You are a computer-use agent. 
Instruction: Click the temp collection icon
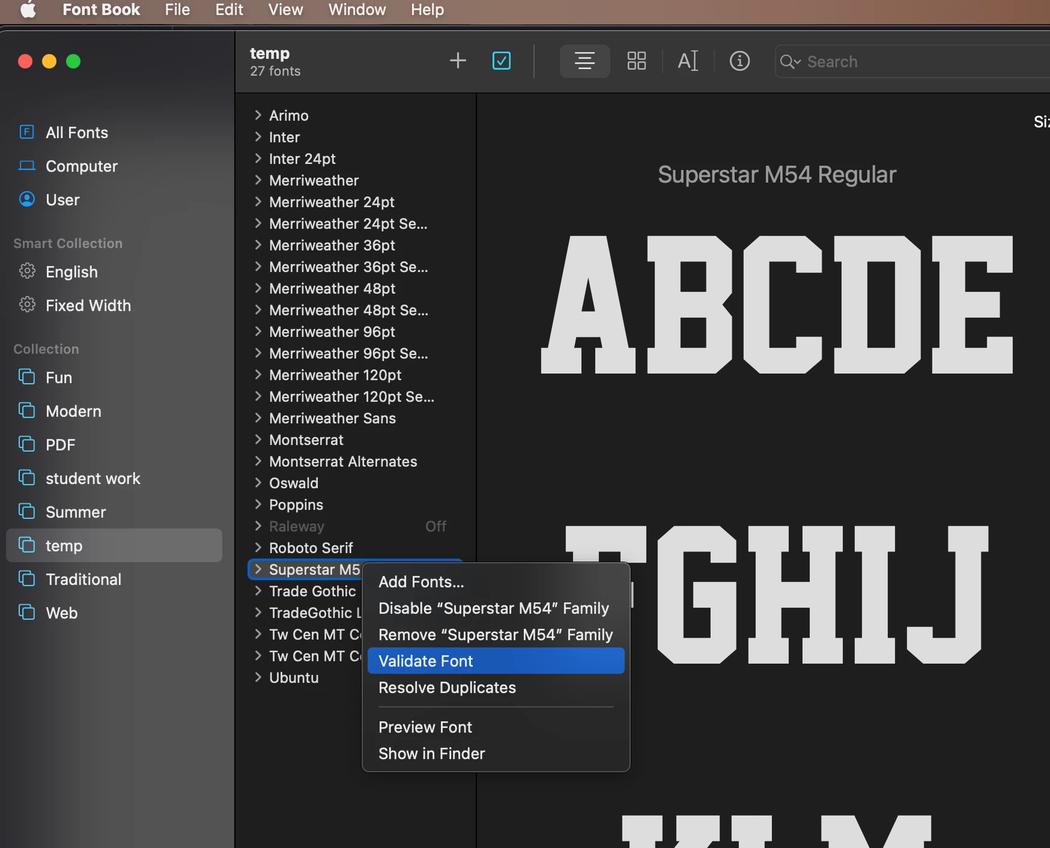point(27,545)
